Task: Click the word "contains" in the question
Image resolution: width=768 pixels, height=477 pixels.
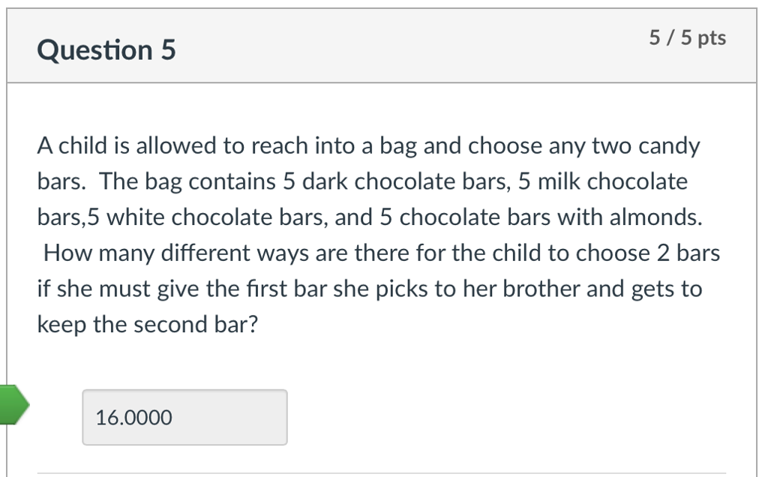Action: tap(232, 181)
